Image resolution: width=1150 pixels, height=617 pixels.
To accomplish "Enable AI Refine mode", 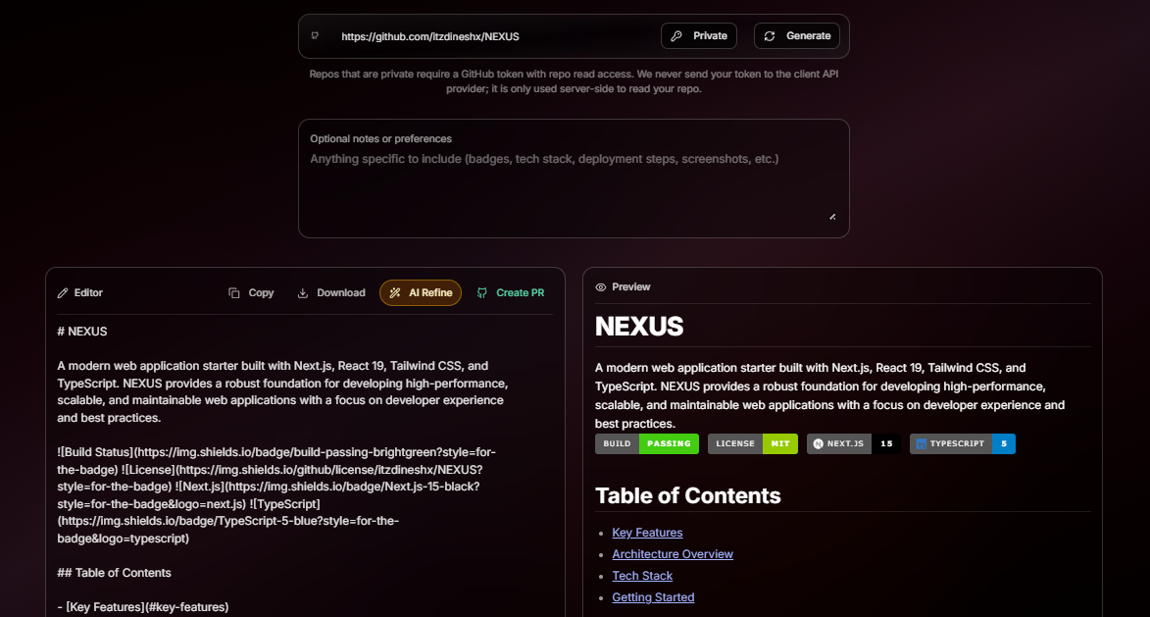I will click(421, 291).
